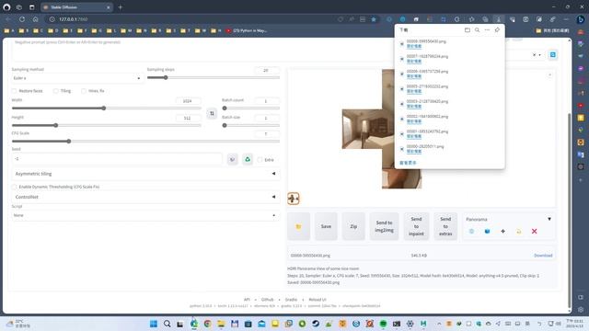Click Reload UI footer link
The image size is (589, 331).
[318, 300]
